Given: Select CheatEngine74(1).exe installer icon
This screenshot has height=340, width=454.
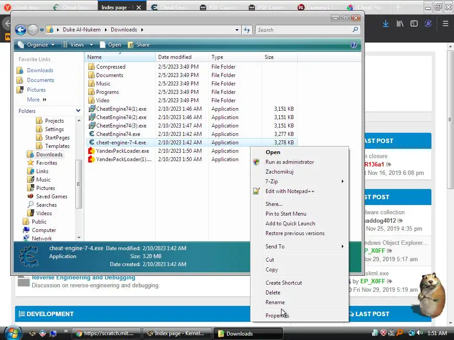Looking at the screenshot, I should (x=91, y=109).
